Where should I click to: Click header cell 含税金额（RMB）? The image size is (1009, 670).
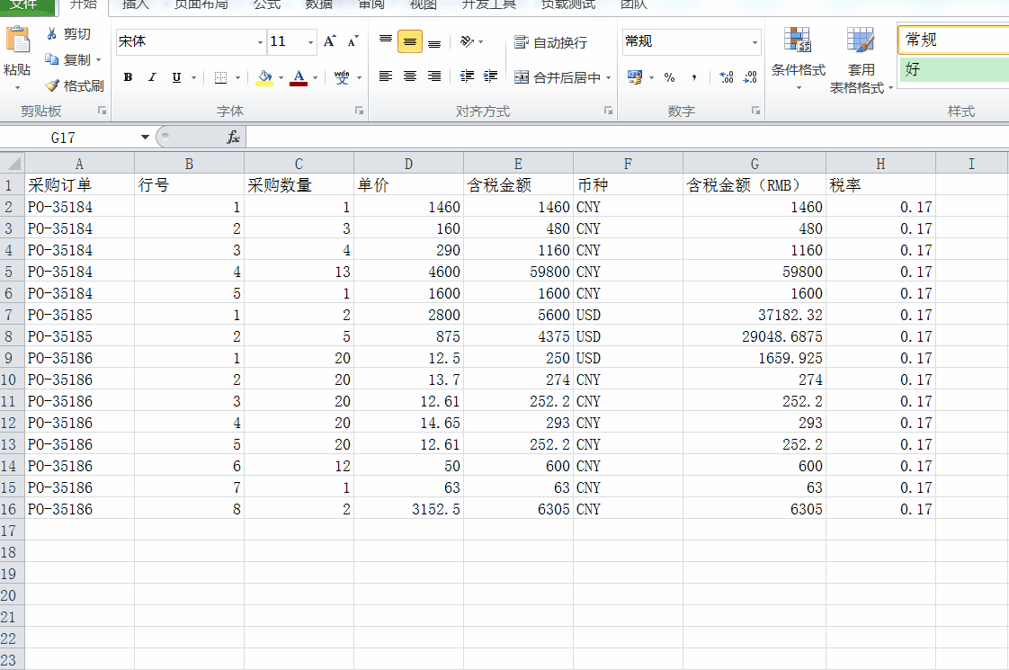pyautogui.click(x=755, y=185)
